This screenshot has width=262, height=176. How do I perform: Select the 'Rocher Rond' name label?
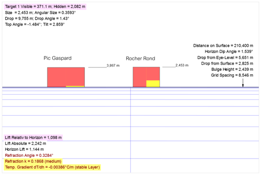(140, 59)
